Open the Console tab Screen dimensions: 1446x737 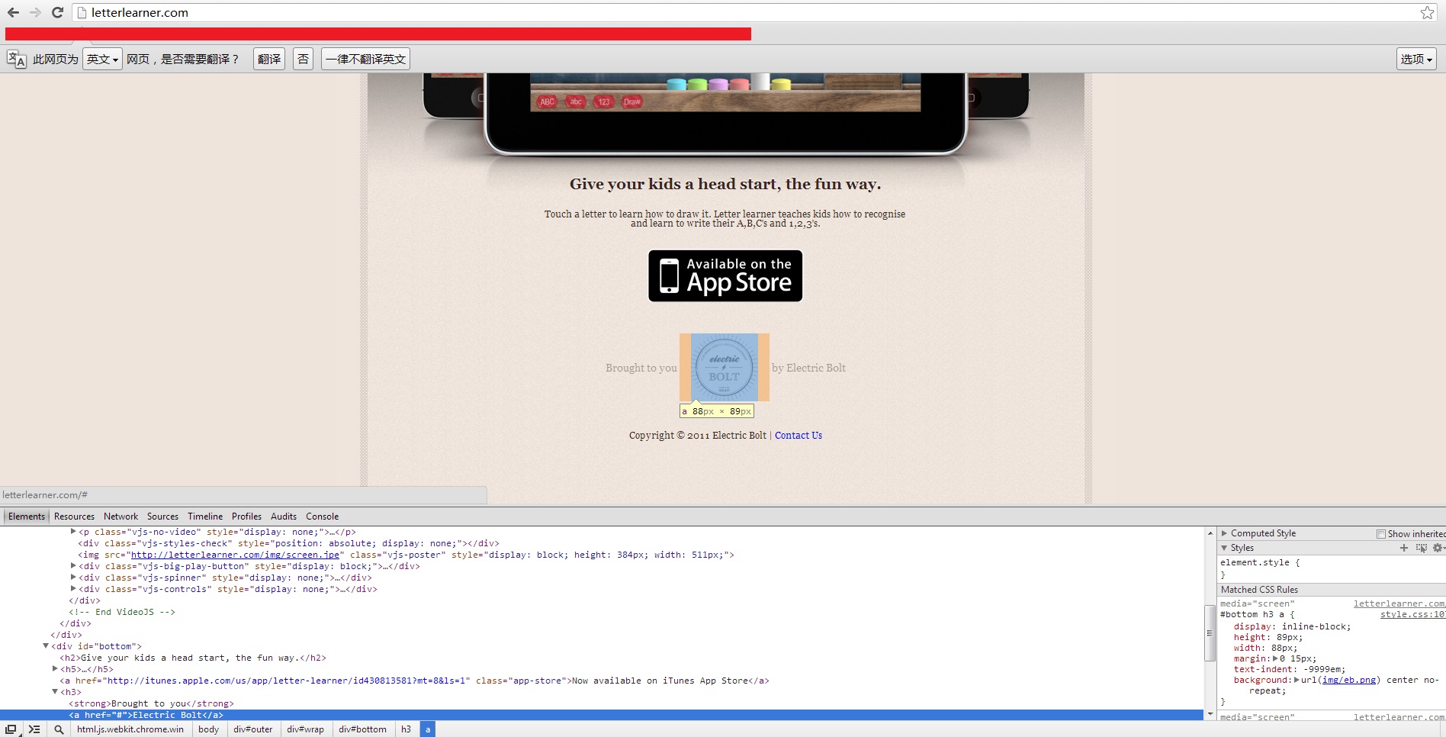(x=322, y=517)
